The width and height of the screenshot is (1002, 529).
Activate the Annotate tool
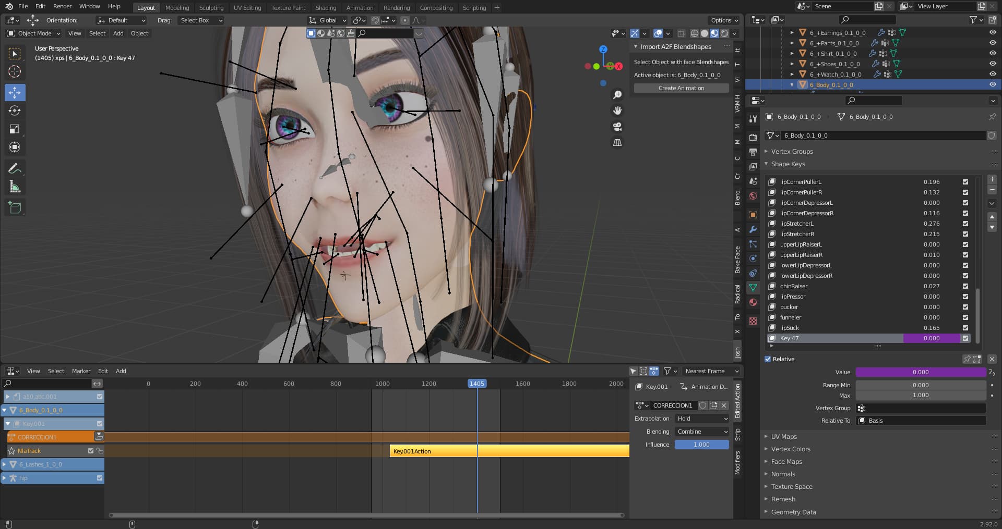tap(15, 168)
